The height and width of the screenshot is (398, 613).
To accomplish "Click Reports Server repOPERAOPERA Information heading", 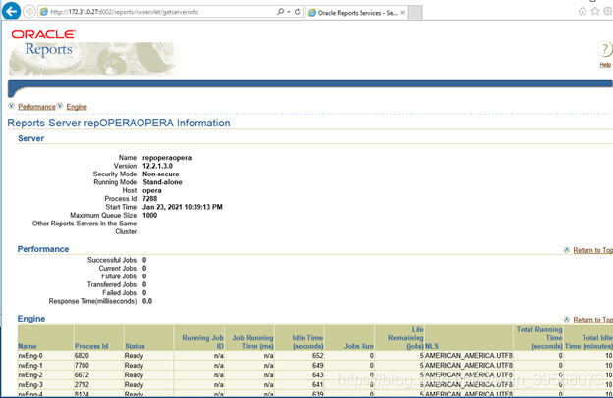I will [x=119, y=123].
